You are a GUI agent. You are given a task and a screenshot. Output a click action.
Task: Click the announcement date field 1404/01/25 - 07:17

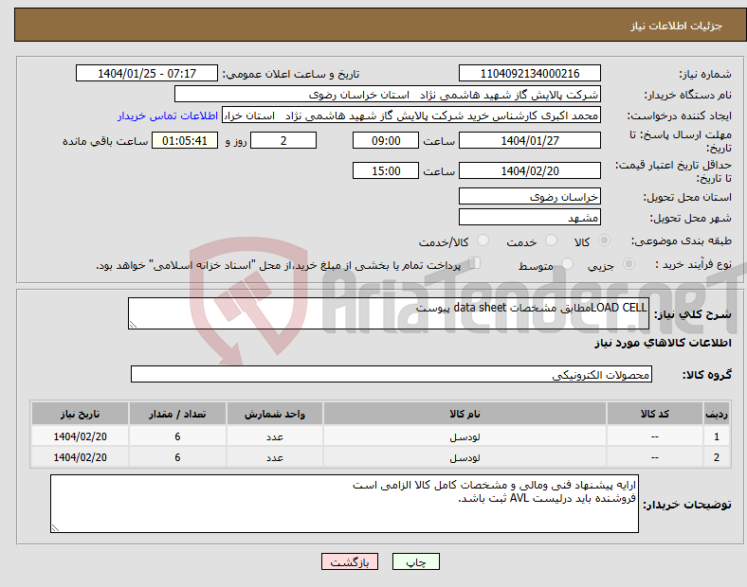point(147,73)
